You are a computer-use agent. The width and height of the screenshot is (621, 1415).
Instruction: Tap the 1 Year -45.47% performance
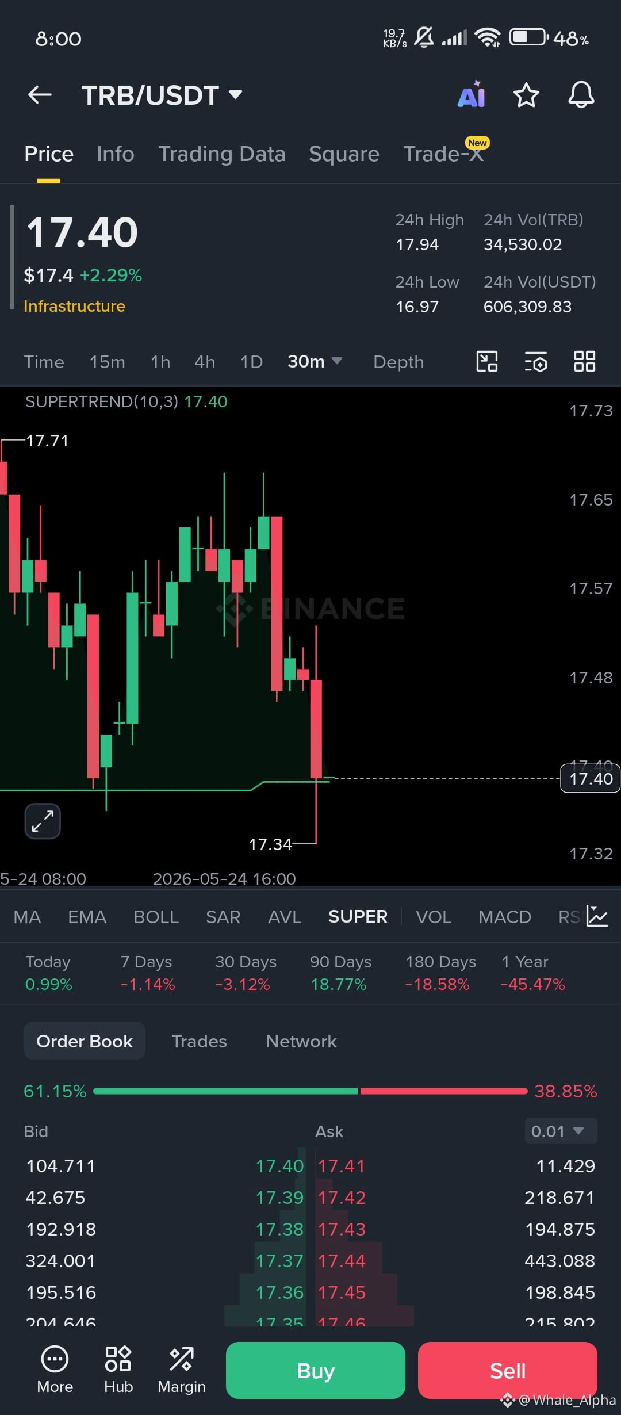click(532, 973)
